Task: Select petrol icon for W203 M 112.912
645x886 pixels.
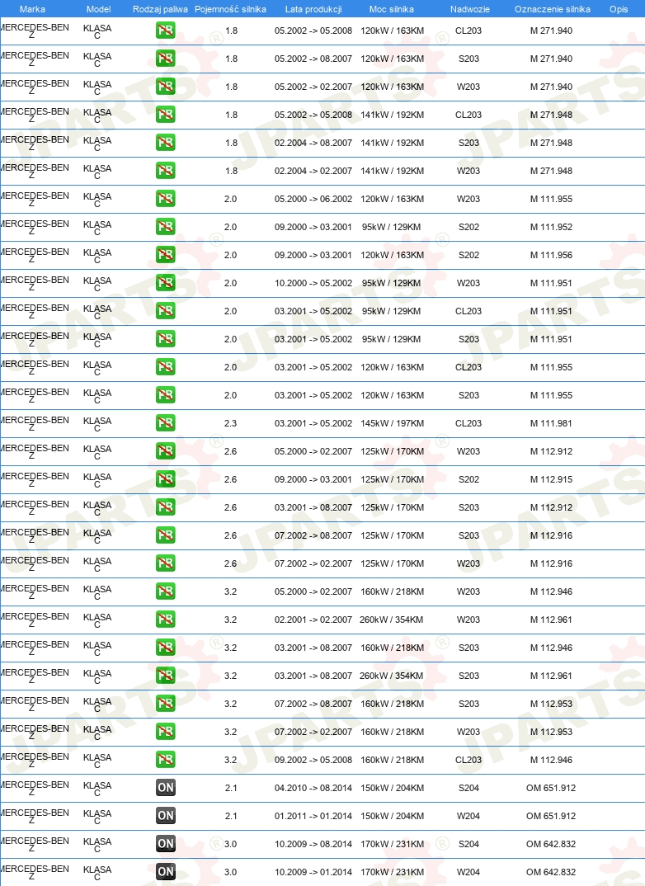Action: [x=166, y=451]
